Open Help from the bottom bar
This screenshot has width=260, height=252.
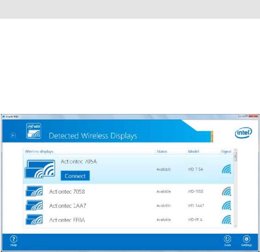tap(14, 241)
